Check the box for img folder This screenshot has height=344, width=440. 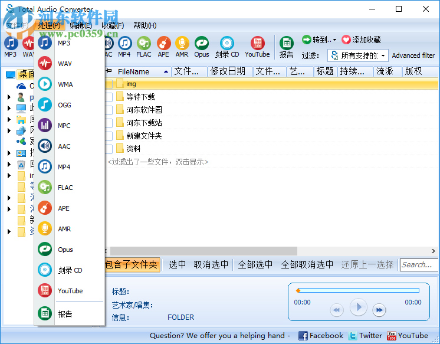pyautogui.click(x=109, y=84)
